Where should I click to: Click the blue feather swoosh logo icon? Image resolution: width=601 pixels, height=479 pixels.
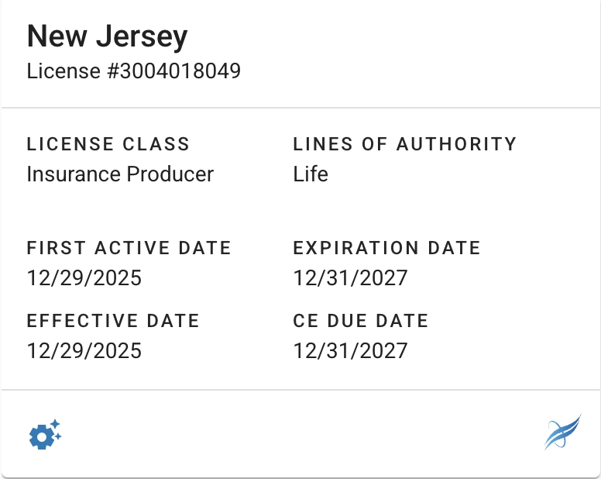coord(562,432)
